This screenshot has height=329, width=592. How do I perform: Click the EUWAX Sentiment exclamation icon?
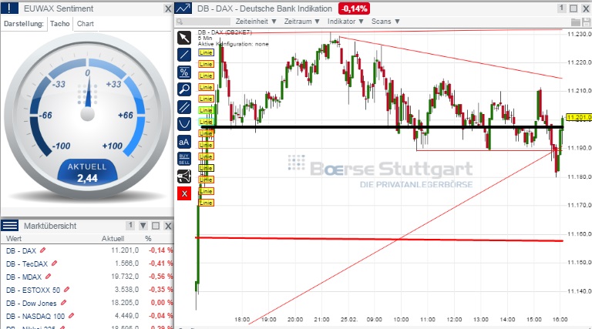click(9, 8)
